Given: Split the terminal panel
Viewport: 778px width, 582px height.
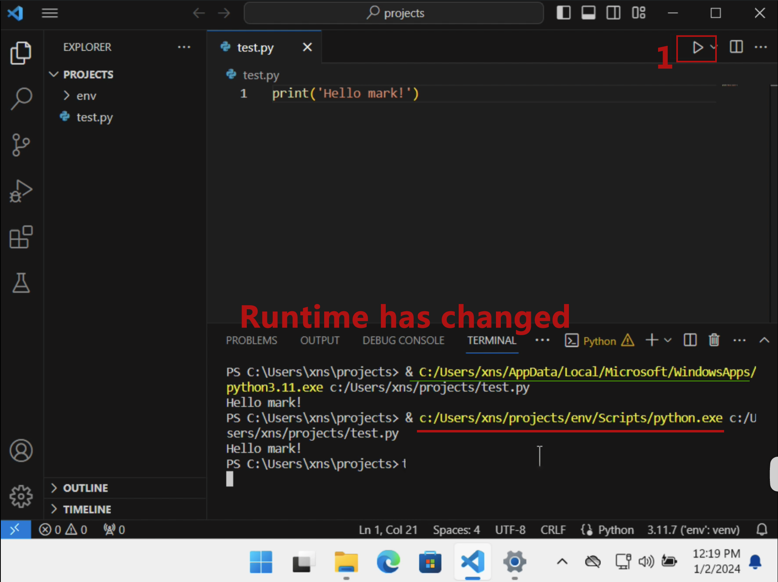Looking at the screenshot, I should pyautogui.click(x=690, y=340).
